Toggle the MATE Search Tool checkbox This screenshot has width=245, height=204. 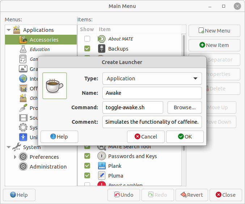coord(87,147)
